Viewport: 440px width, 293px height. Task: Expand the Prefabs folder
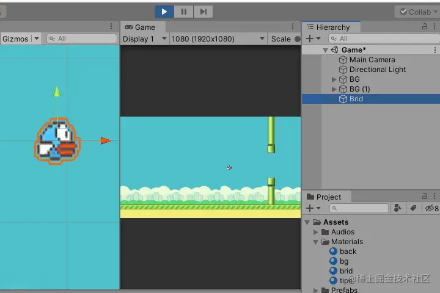[316, 290]
